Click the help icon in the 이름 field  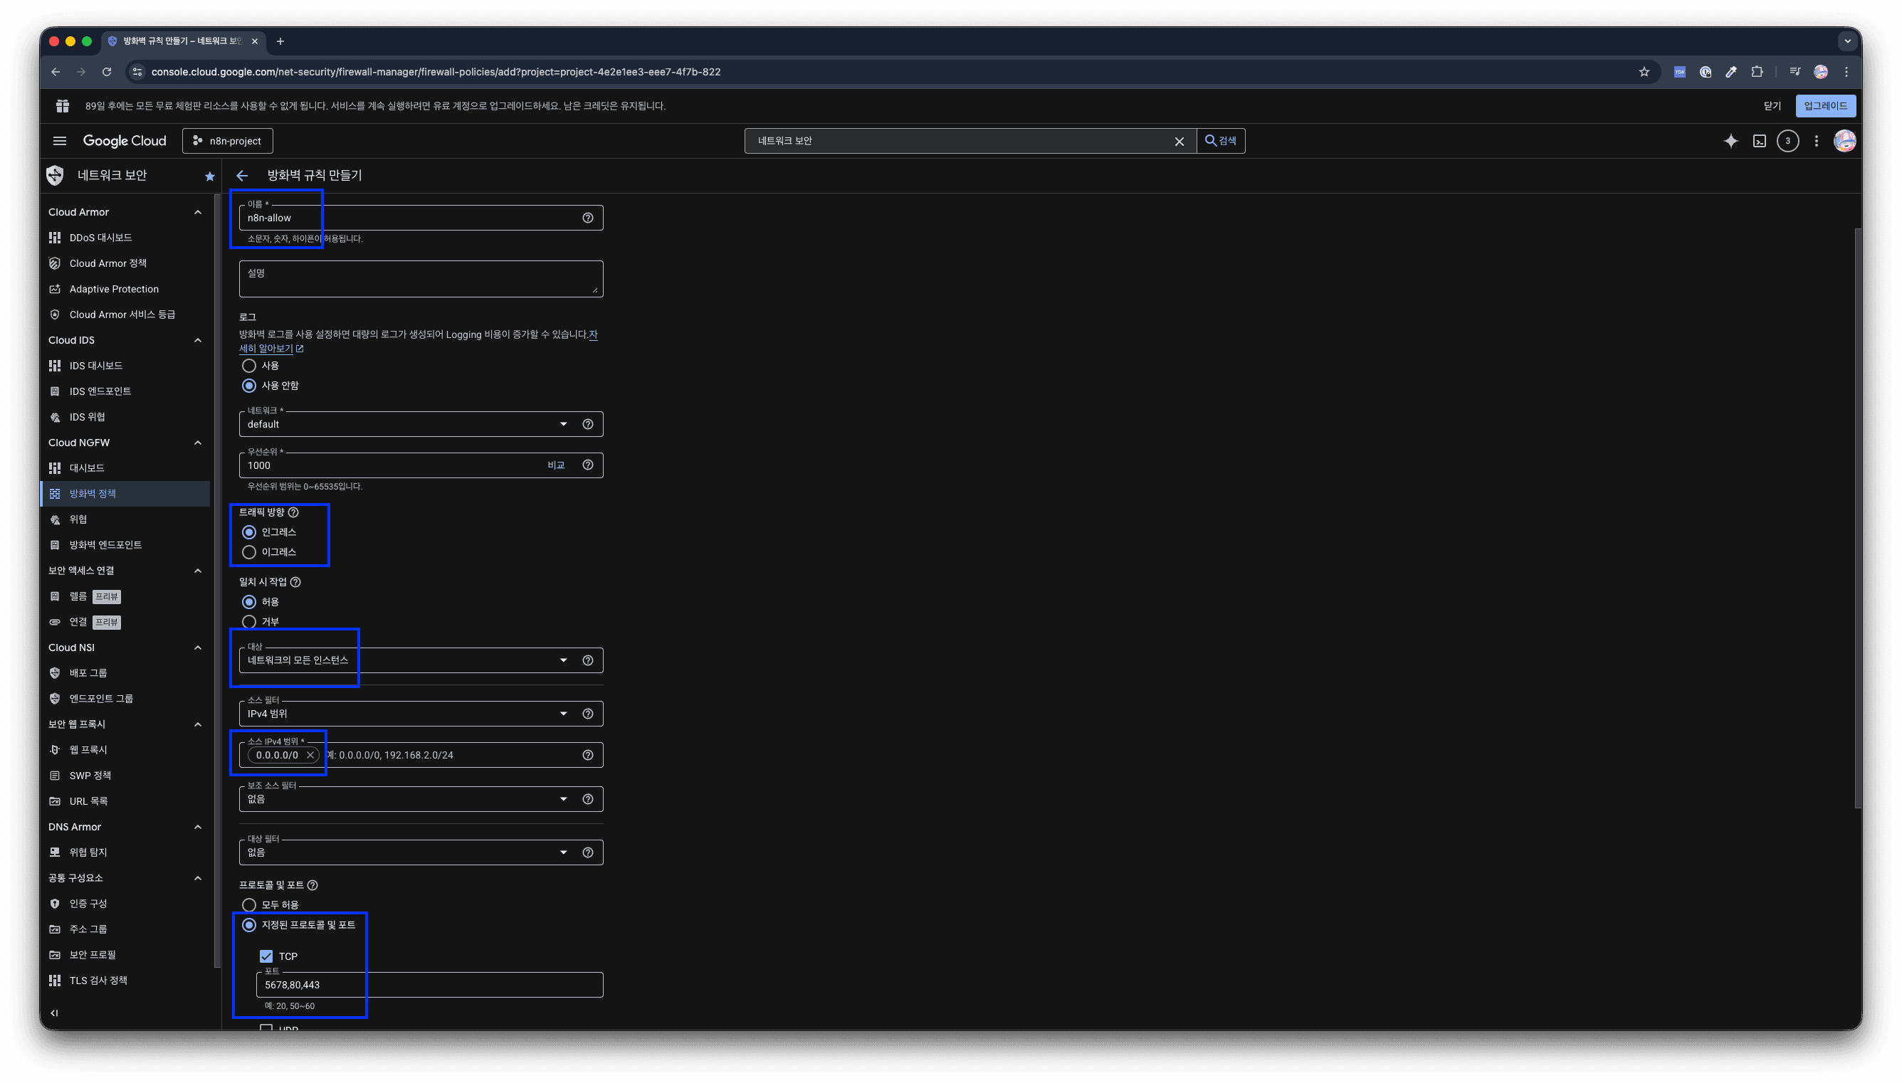click(588, 218)
